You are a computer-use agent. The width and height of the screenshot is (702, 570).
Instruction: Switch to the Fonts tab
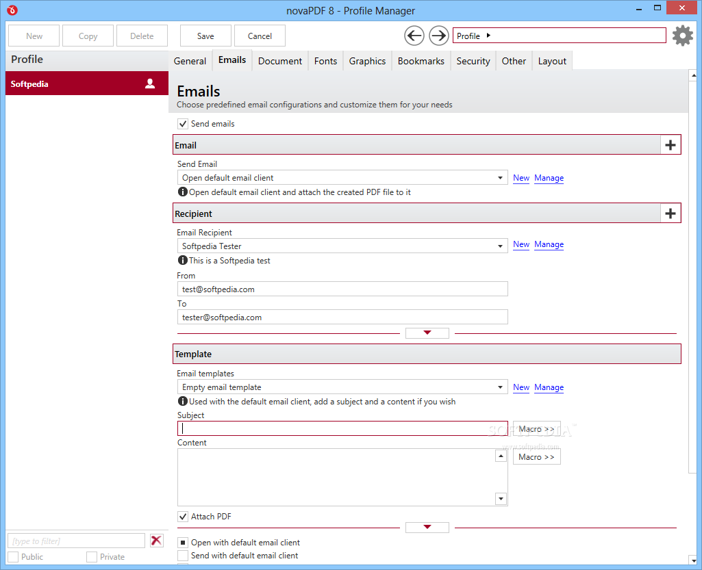click(325, 61)
